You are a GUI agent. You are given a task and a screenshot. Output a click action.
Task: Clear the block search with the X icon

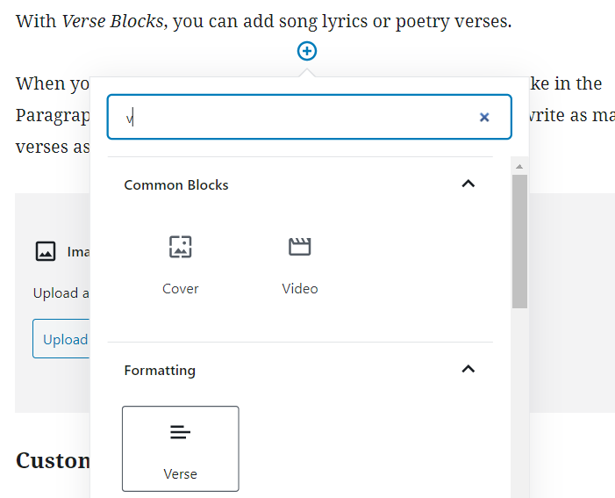[484, 117]
